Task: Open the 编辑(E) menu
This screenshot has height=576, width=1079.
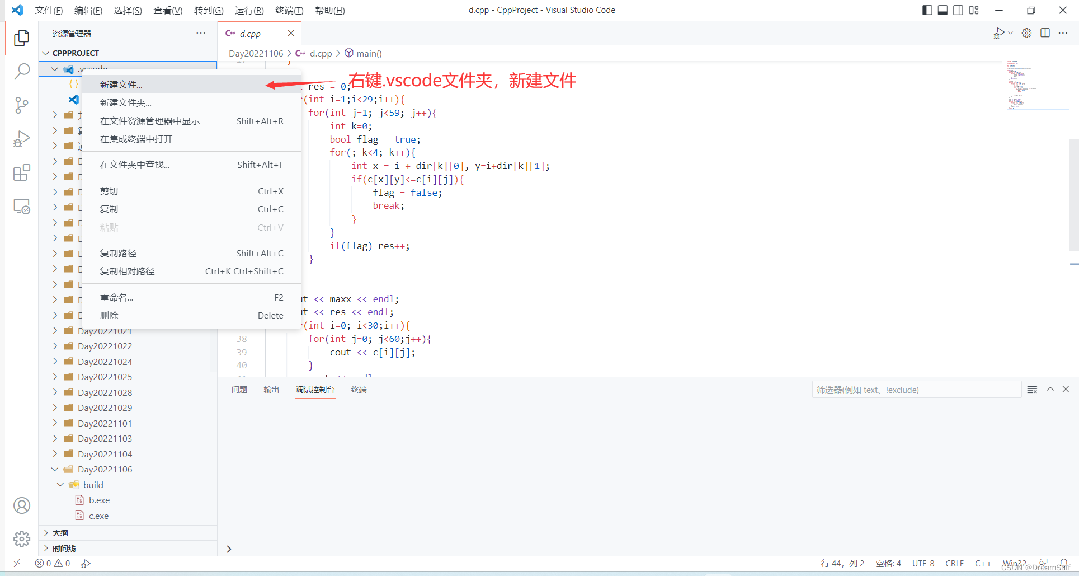Action: 88,10
